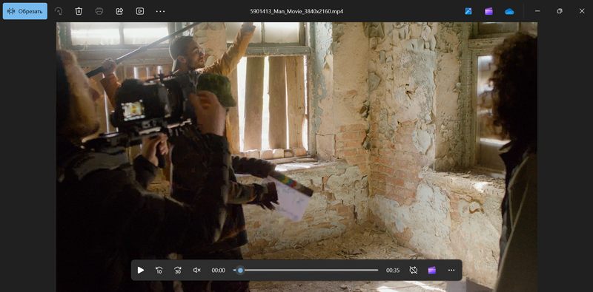Click the Обрезать trim button
This screenshot has height=292, width=593.
click(25, 11)
